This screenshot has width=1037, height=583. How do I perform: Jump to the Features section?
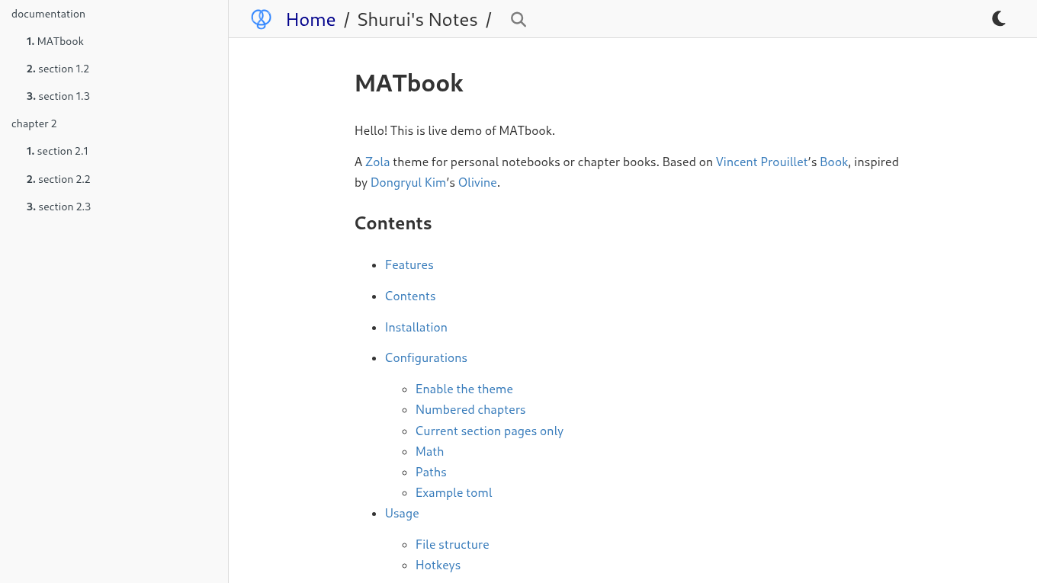point(409,264)
